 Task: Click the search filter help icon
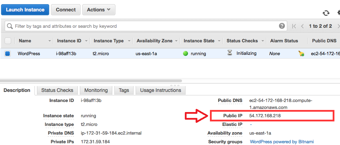[x=282, y=26]
